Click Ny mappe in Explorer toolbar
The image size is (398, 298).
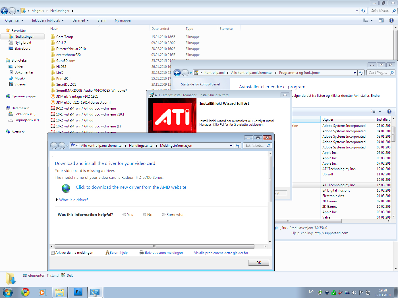123,20
